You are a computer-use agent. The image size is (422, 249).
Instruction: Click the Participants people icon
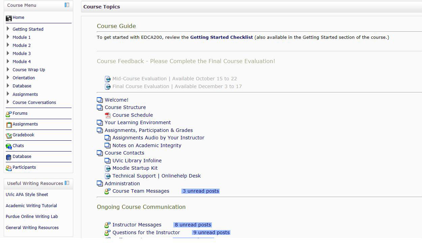pyautogui.click(x=9, y=168)
